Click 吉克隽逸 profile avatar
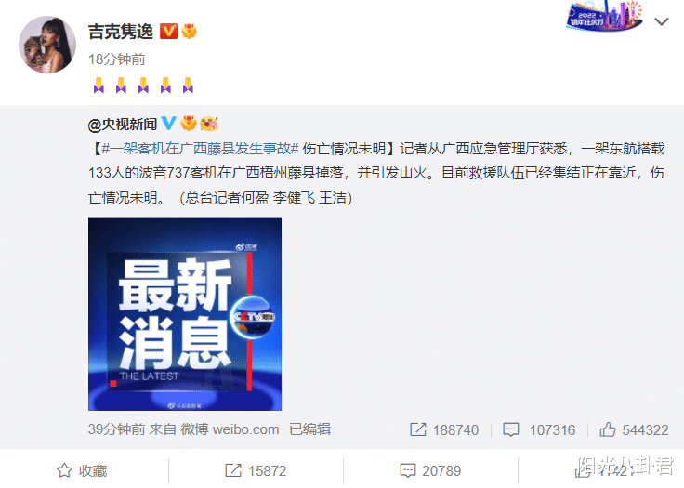This screenshot has height=488, width=684. point(47,45)
